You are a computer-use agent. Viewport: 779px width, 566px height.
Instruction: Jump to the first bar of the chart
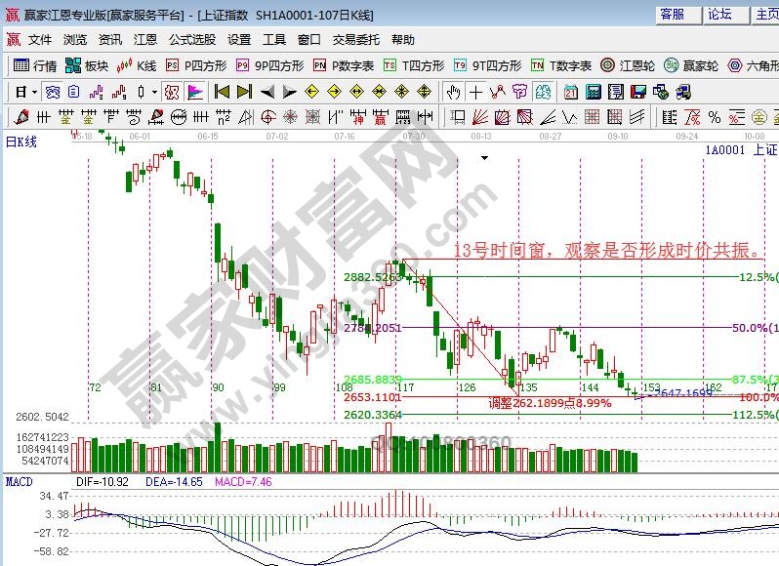pos(222,92)
